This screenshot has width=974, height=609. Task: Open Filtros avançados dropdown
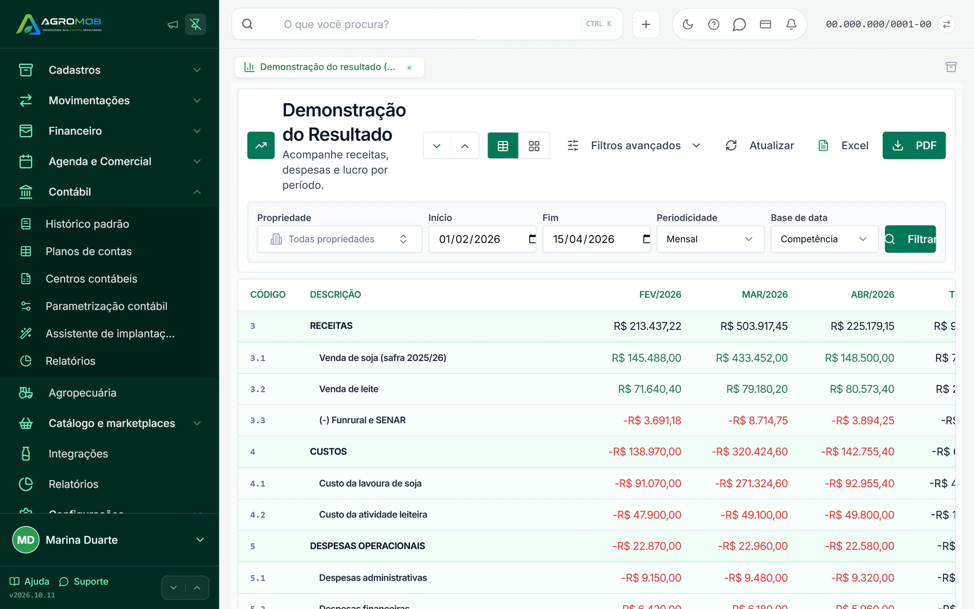[634, 146]
